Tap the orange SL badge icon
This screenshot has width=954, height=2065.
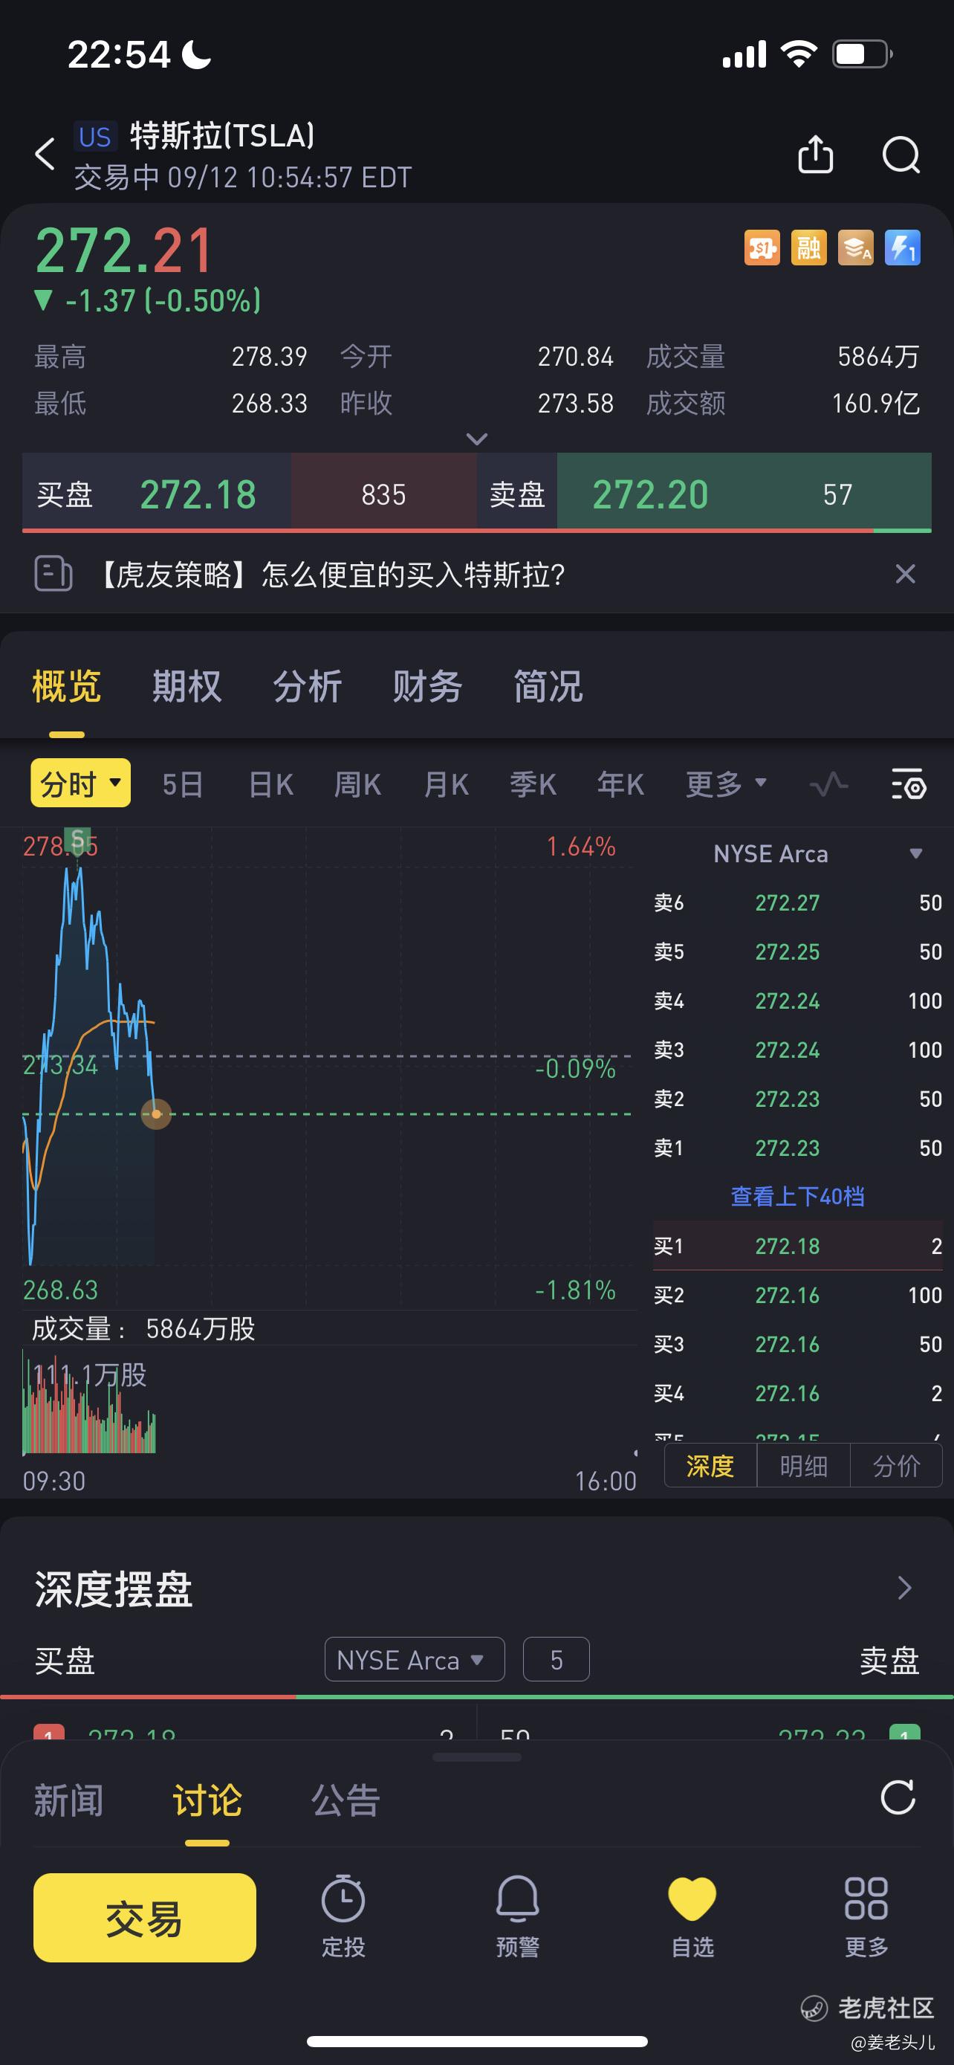pyautogui.click(x=762, y=248)
